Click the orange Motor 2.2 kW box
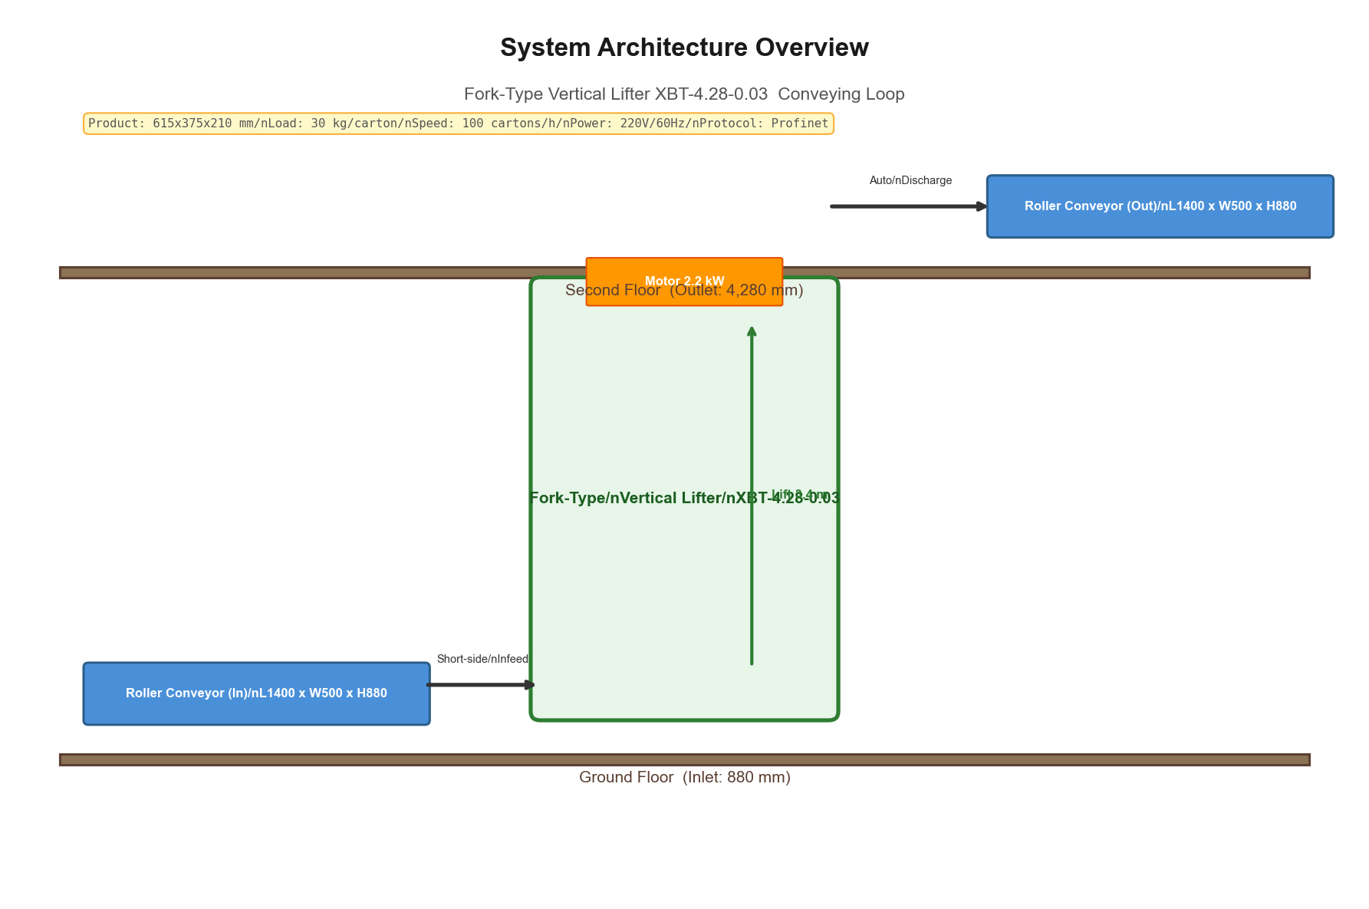 684,282
